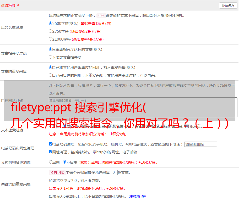
Task: Enable 公司机构名称清理 with 启用 radio
Action: point(51,162)
